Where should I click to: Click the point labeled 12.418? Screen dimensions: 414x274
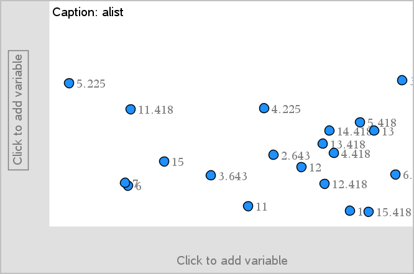[324, 184]
